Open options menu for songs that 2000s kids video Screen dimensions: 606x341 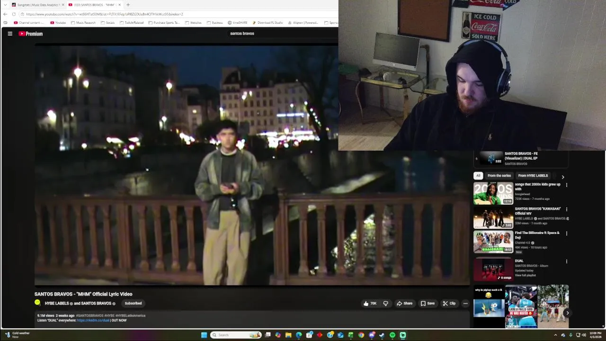point(567,185)
